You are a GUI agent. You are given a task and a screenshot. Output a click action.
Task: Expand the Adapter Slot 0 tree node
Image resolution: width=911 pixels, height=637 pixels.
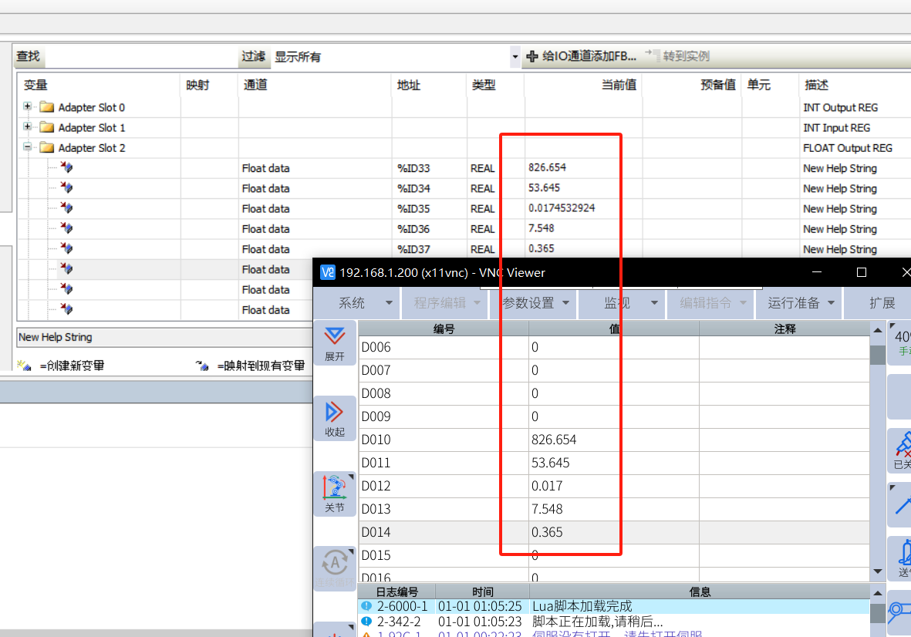point(28,106)
